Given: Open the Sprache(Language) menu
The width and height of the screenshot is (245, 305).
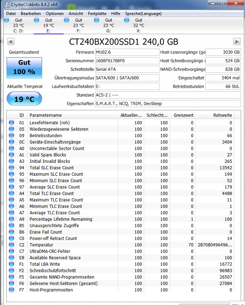Looking at the screenshot, I should pos(143,14).
